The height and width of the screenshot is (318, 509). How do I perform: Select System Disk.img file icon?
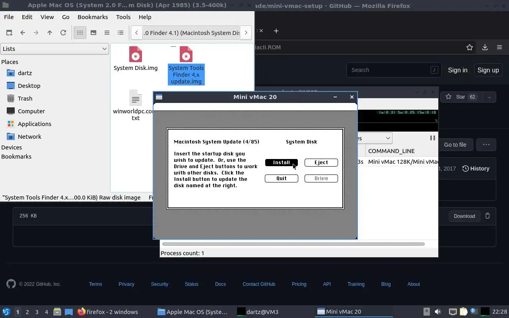[x=136, y=55]
